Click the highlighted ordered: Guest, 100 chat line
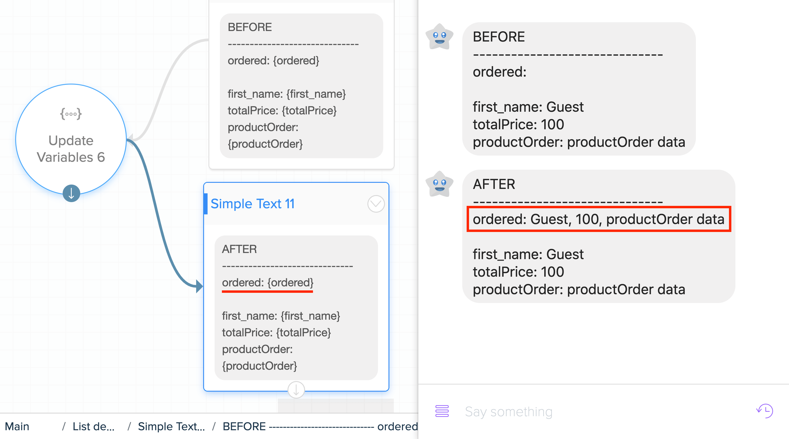Viewport: 789px width, 439px height. [x=599, y=219]
